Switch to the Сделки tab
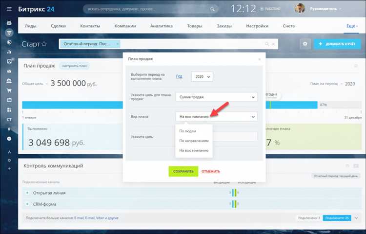This screenshot has height=234, width=366. pyautogui.click(x=58, y=26)
